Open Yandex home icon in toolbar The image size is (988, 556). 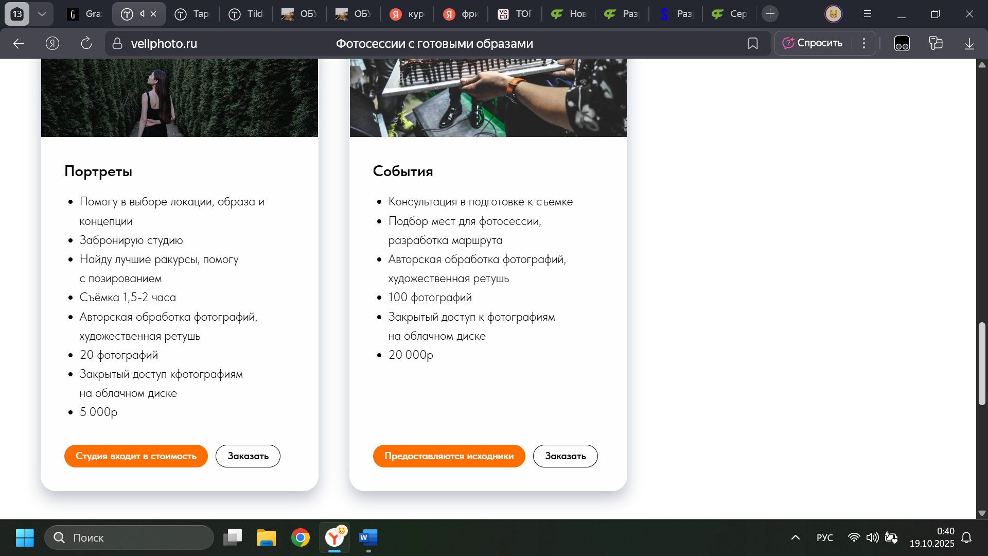(x=52, y=44)
